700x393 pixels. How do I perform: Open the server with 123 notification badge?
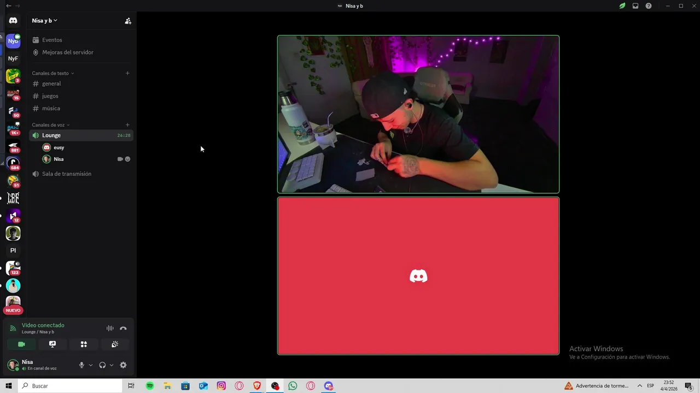[x=13, y=268]
